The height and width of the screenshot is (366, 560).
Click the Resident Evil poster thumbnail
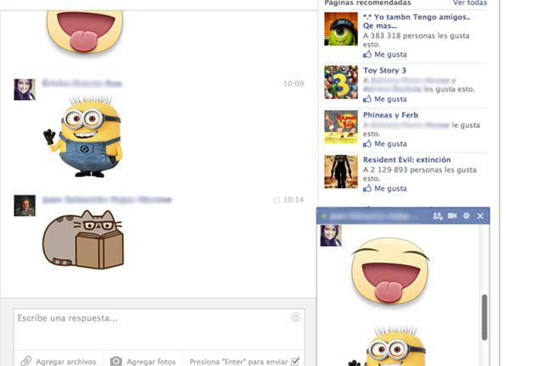click(341, 172)
